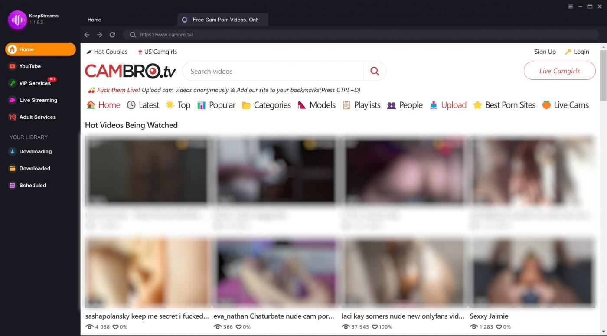Open the laci kay somers video title link
Image resolution: width=607 pixels, height=336 pixels.
click(x=403, y=316)
